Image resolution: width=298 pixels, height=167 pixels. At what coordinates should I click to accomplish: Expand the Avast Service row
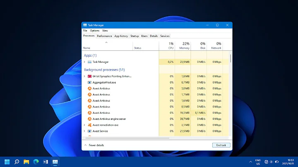click(84, 131)
